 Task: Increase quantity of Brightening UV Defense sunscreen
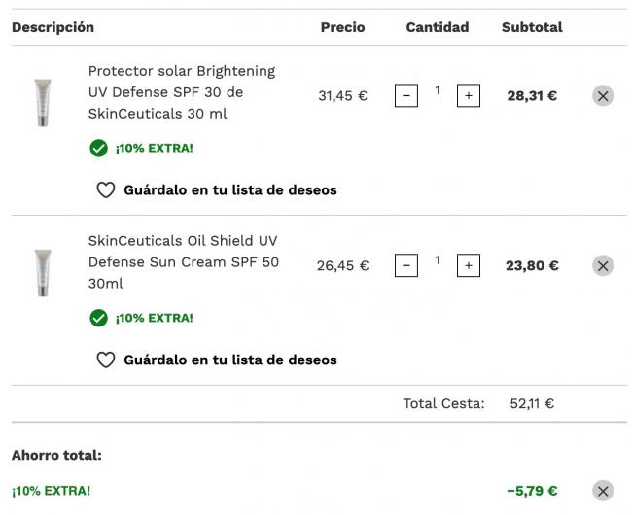tap(469, 95)
